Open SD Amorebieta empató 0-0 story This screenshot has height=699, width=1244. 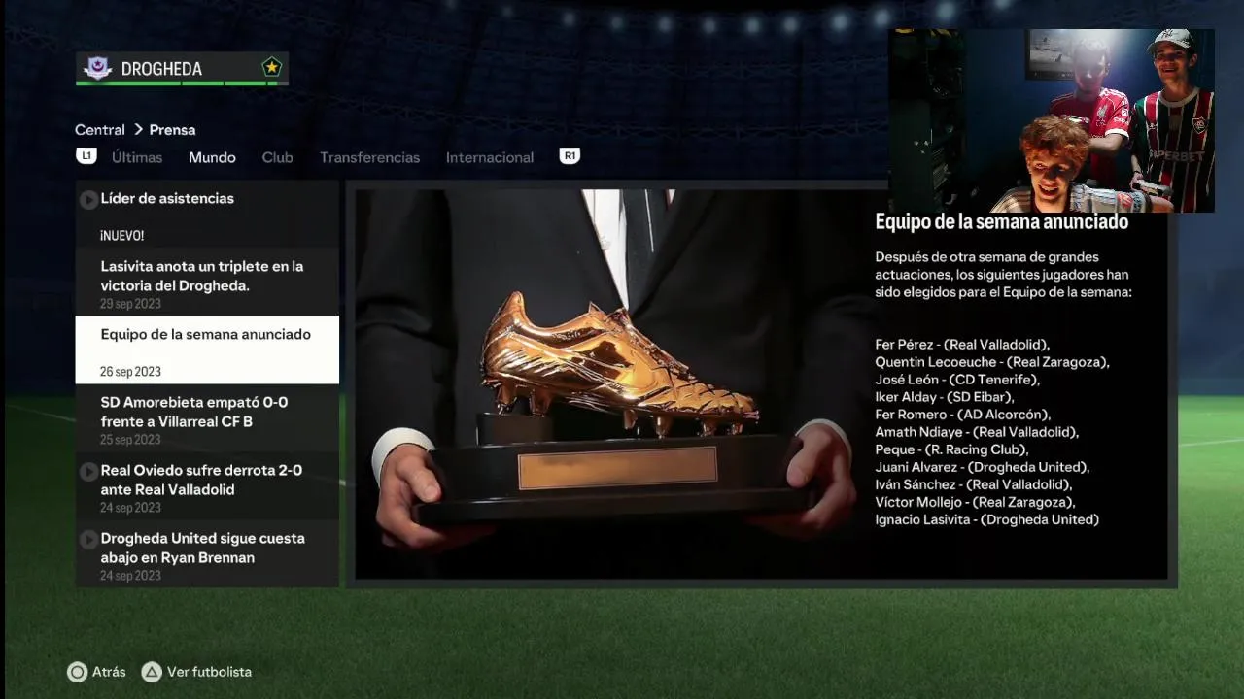[207, 417]
